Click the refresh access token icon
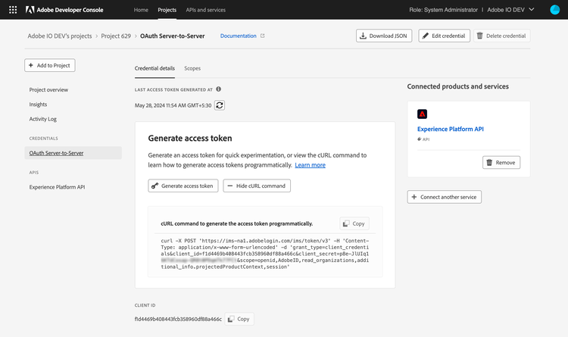The height and width of the screenshot is (337, 568). point(220,105)
